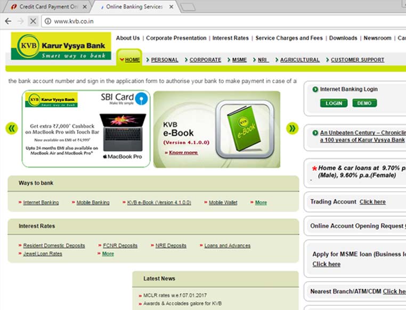This screenshot has width=406, height=310.
Task: Open Trading Account Click here link
Action: click(x=372, y=202)
